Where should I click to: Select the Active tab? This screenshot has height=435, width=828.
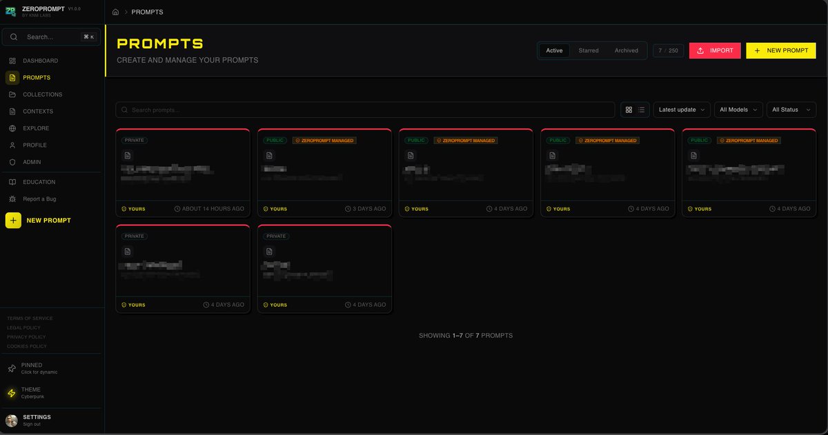click(554, 50)
